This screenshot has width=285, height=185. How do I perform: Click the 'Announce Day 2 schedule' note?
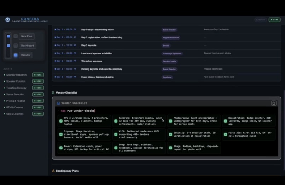pos(216,29)
